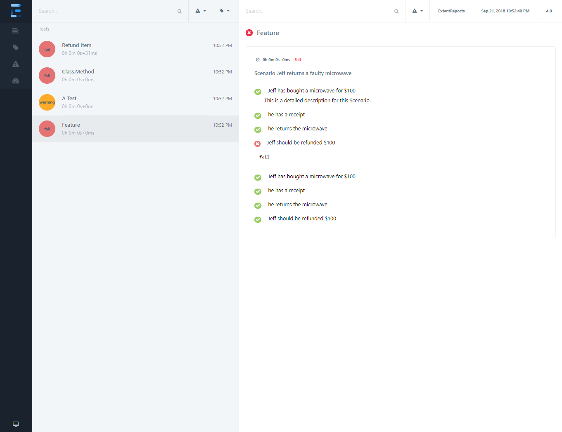Open the Tests view in sidebar

coord(16,31)
